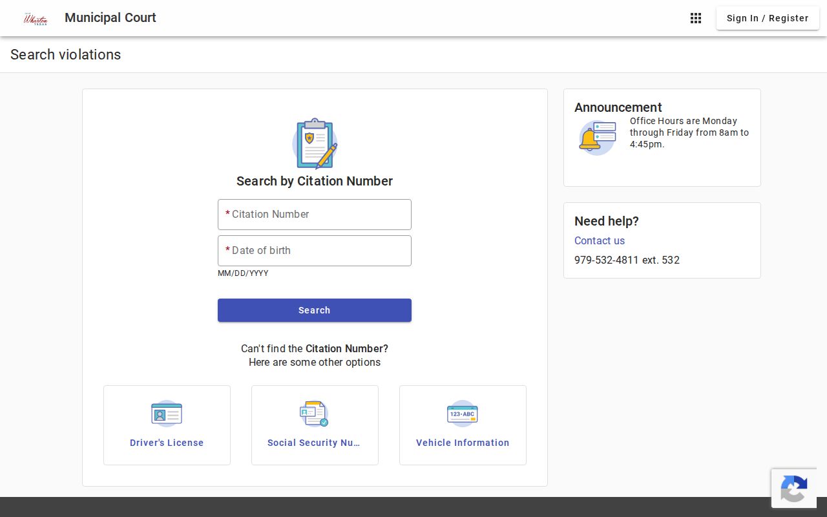This screenshot has height=517, width=827.
Task: Click the MM/DD/YYYY format hint
Action: (243, 273)
